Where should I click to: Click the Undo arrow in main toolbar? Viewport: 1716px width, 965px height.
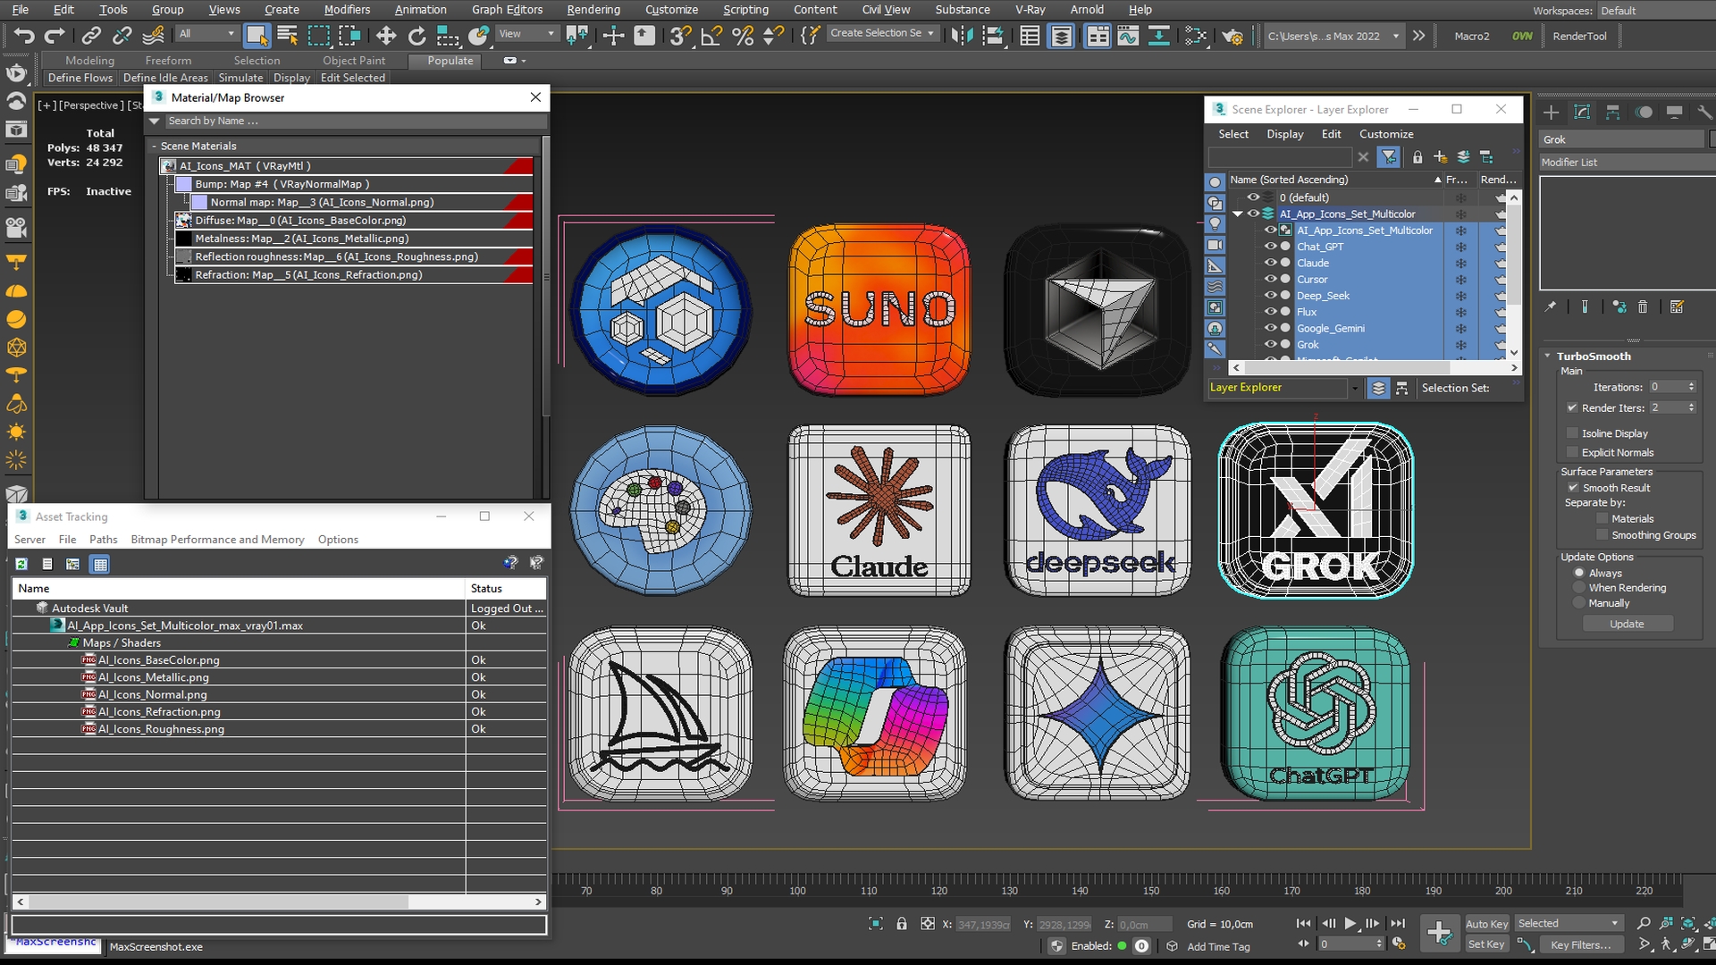24,36
